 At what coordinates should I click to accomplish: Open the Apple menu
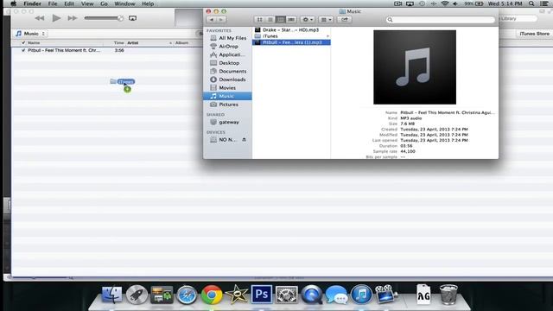pos(13,3)
